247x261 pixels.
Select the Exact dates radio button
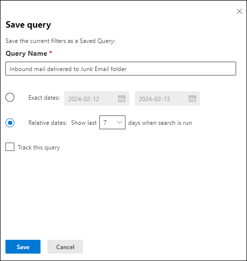point(10,97)
